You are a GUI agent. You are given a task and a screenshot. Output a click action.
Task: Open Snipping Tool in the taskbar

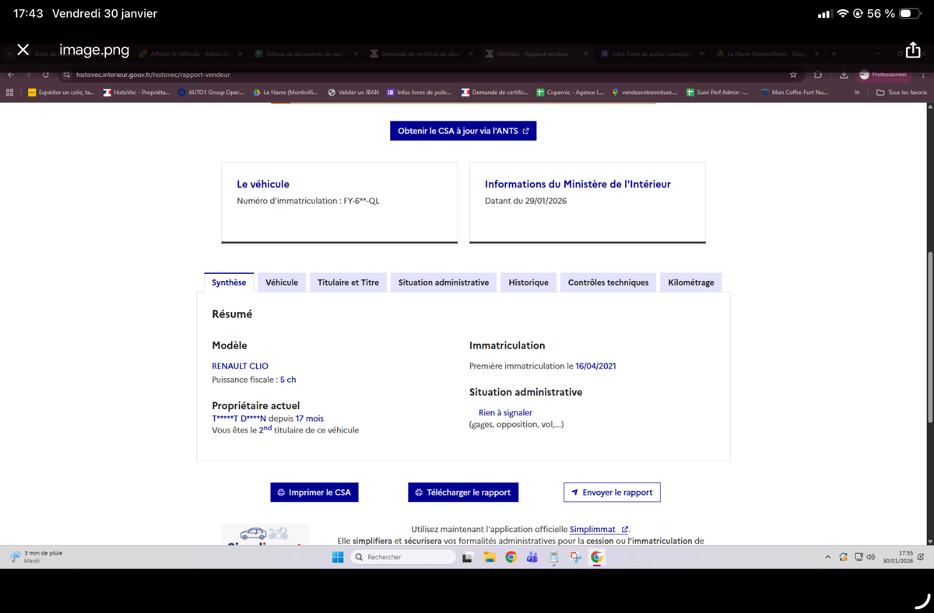click(x=575, y=557)
